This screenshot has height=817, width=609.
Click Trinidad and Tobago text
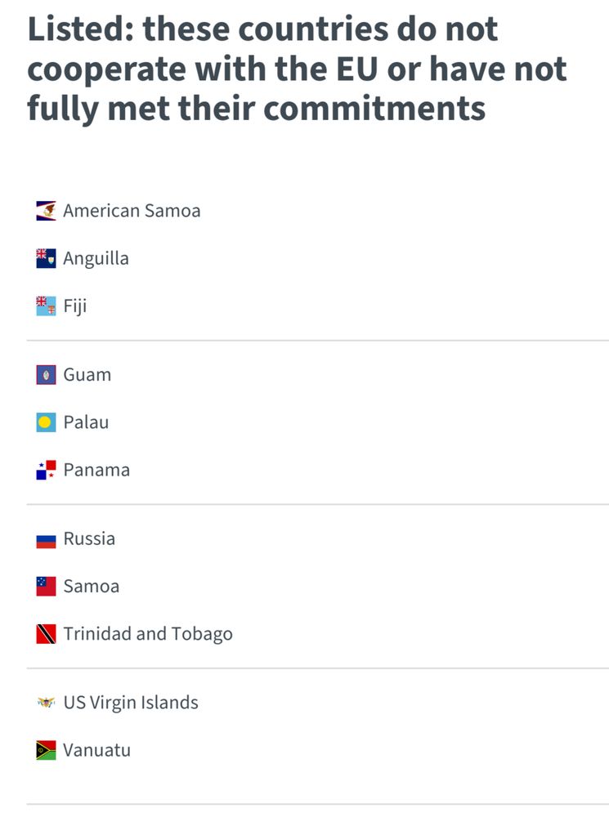point(148,634)
